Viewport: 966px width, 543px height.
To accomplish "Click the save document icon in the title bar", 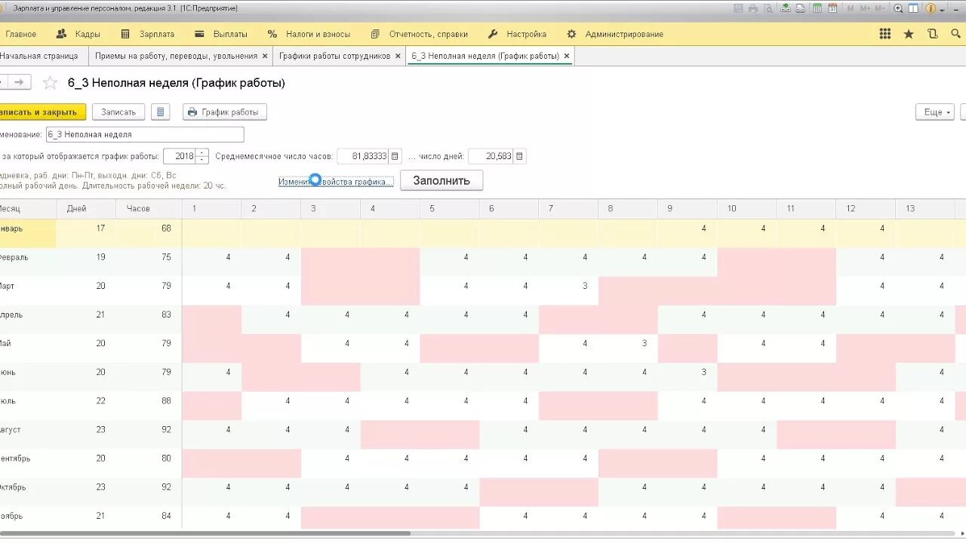I will pos(739,8).
